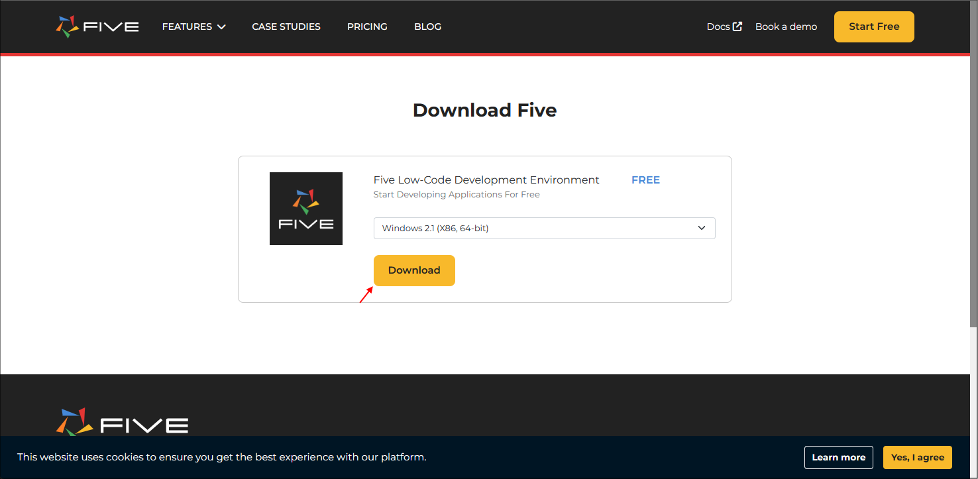Click the yellow Download button
The width and height of the screenshot is (978, 479).
(x=414, y=270)
